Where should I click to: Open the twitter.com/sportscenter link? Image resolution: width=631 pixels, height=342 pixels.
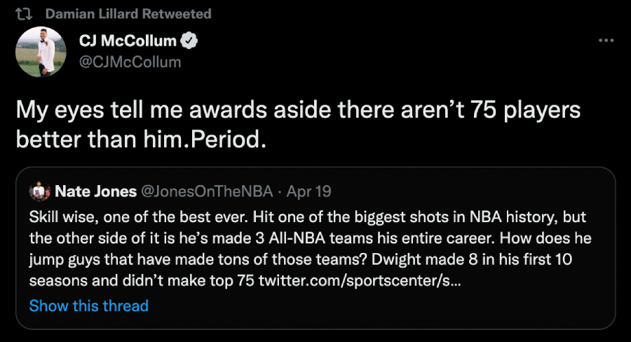pyautogui.click(x=359, y=281)
